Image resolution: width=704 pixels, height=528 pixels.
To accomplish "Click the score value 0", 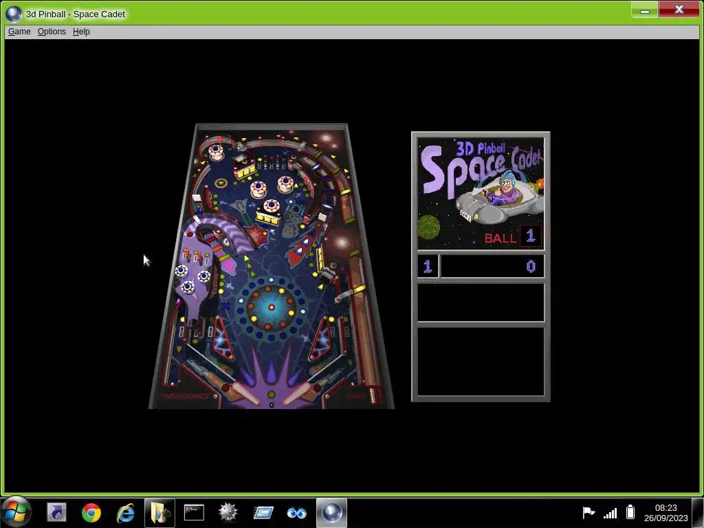I will [531, 267].
